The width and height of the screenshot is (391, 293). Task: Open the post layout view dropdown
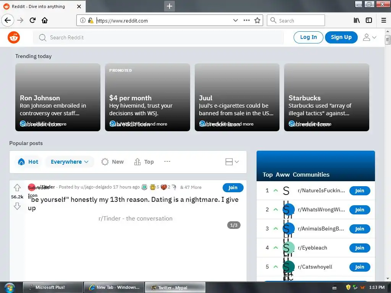[232, 162]
